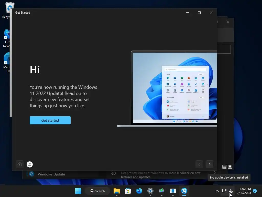Show hidden system tray icons
This screenshot has width=262, height=197.
click(217, 191)
